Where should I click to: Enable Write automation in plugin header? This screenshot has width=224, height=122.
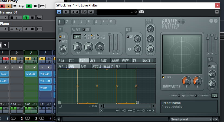coord(77,12)
